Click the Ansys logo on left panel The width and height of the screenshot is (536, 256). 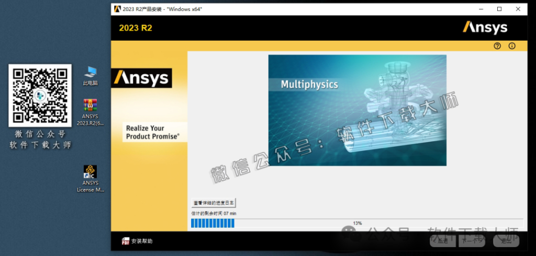point(141,78)
